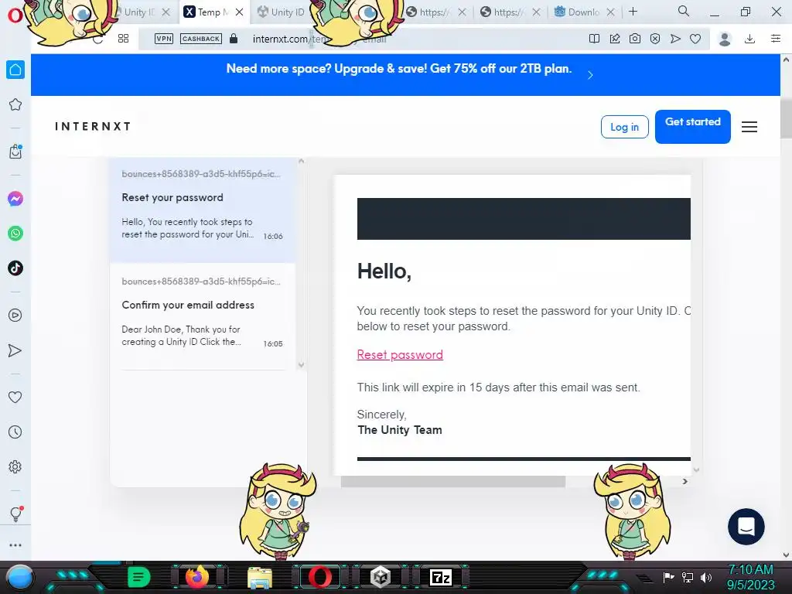Click the Cashback badge in address bar
Image resolution: width=792 pixels, height=594 pixels.
[x=200, y=39]
